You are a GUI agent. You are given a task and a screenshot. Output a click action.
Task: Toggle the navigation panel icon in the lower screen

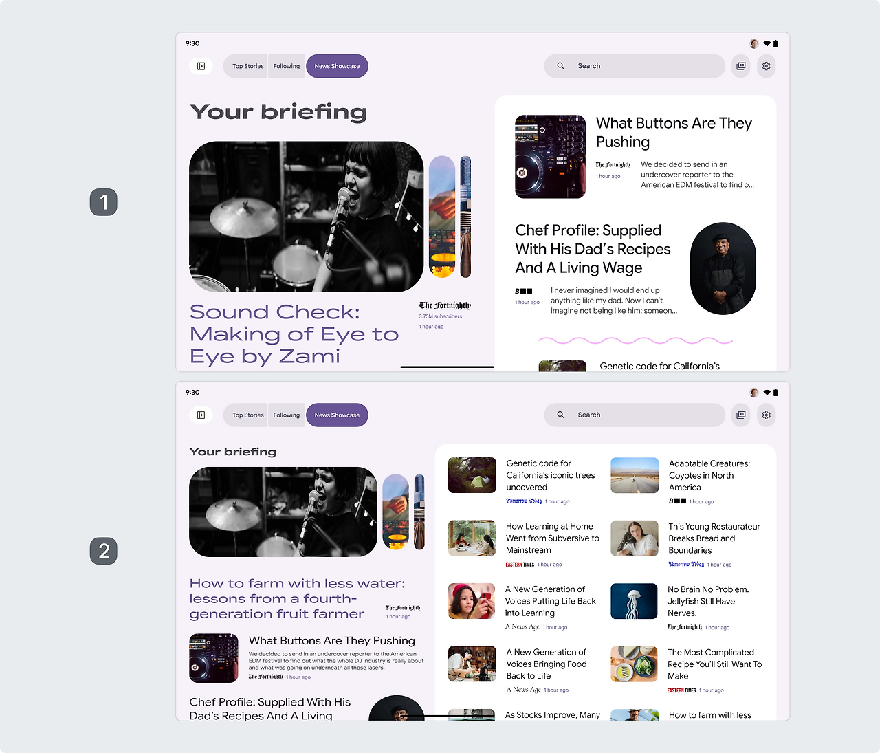point(201,415)
